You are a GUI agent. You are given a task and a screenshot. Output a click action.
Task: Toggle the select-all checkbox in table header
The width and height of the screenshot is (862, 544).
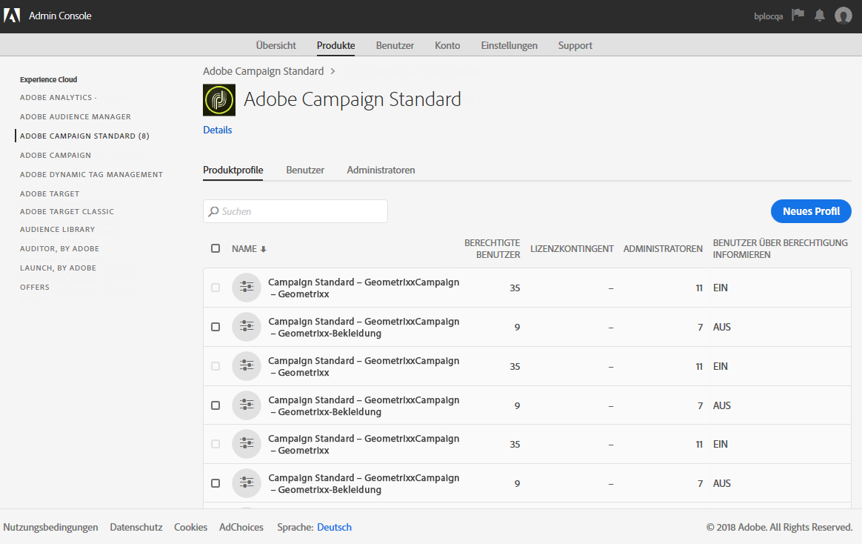(215, 248)
